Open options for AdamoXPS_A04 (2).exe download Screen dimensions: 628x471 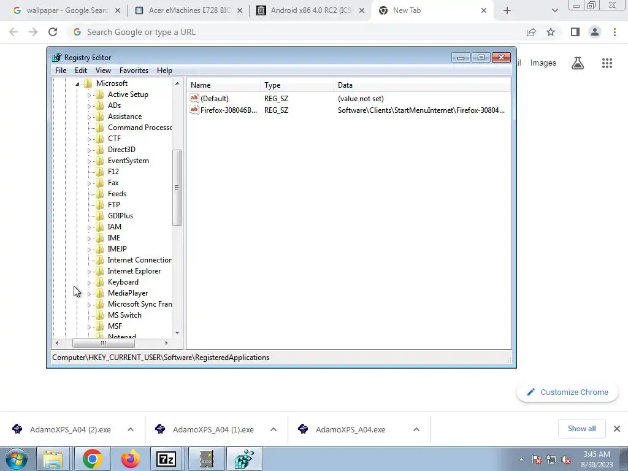pyautogui.click(x=131, y=429)
